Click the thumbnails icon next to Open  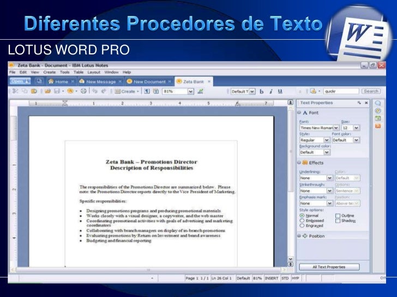pyautogui.click(x=39, y=81)
